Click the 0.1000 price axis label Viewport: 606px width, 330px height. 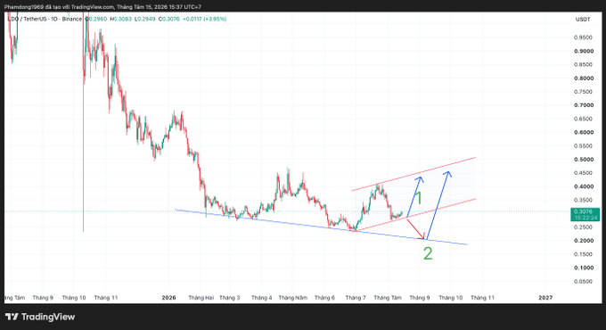pos(583,268)
